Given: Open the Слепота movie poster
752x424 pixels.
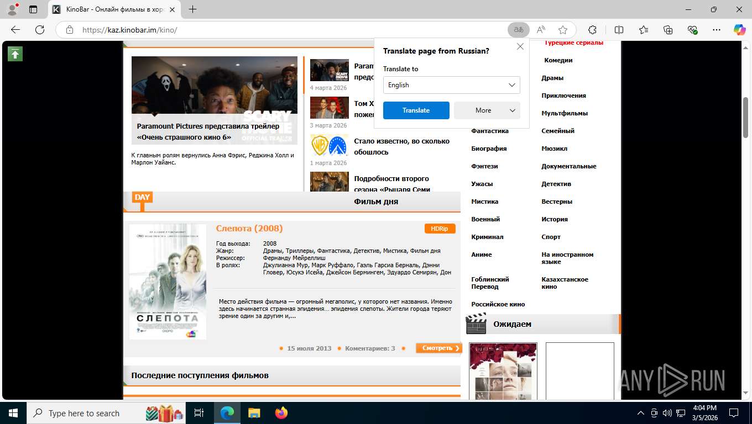Looking at the screenshot, I should [168, 282].
